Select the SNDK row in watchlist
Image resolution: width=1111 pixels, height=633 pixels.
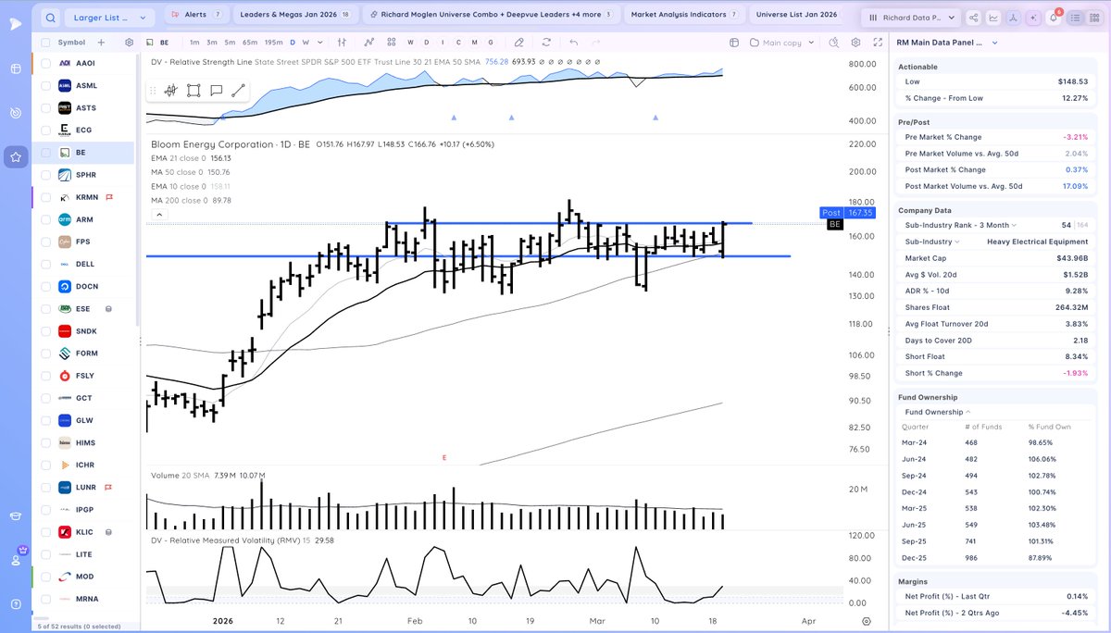click(x=83, y=330)
